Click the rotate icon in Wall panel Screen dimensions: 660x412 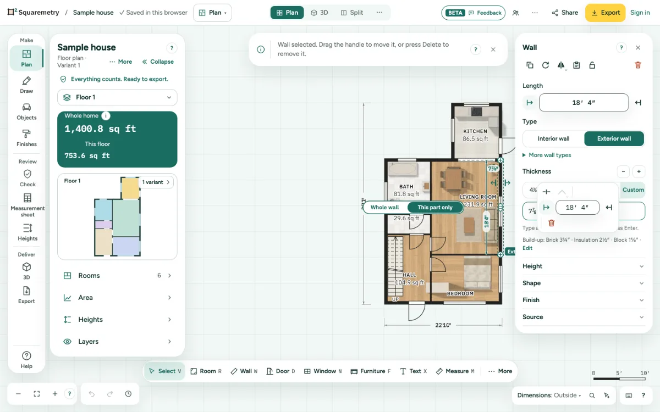(546, 65)
